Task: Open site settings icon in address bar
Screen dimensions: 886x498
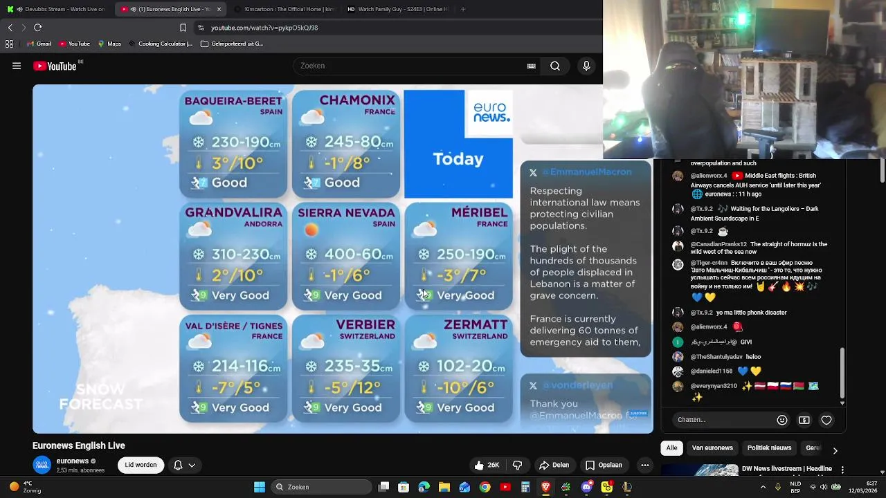Action: (x=201, y=28)
